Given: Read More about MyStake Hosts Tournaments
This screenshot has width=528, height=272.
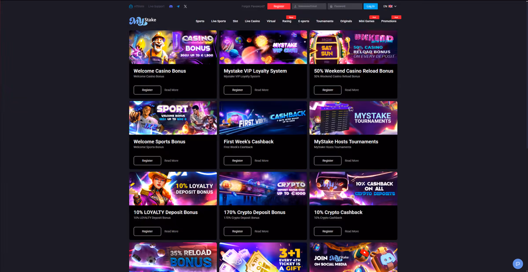Looking at the screenshot, I should [352, 161].
